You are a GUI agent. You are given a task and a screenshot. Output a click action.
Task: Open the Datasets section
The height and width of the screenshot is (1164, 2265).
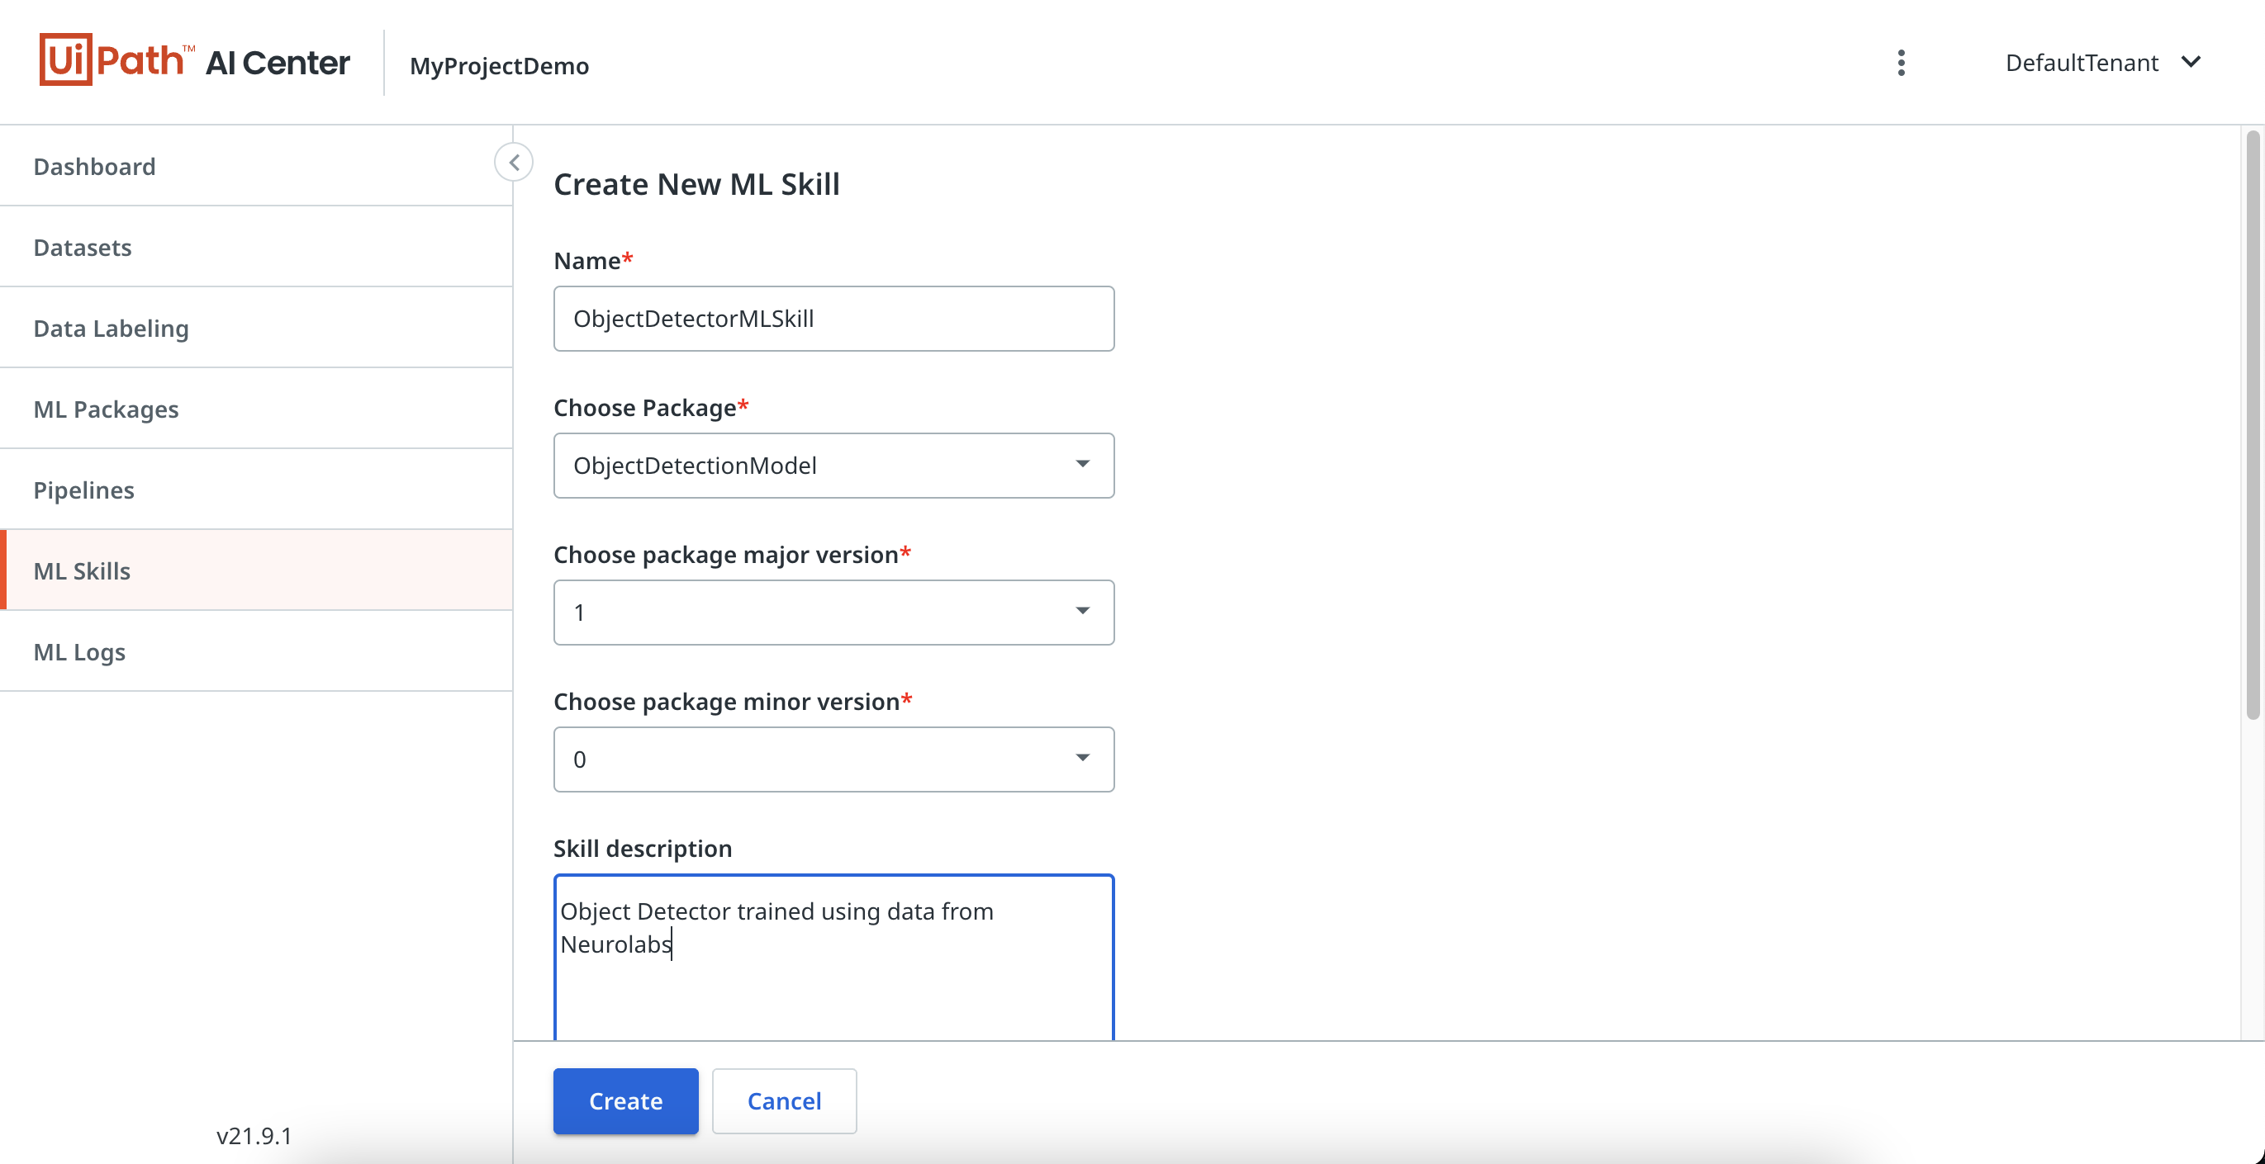[256, 247]
